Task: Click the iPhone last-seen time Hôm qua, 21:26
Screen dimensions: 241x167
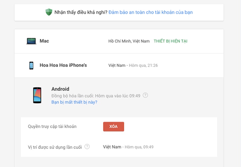Action: coord(143,65)
